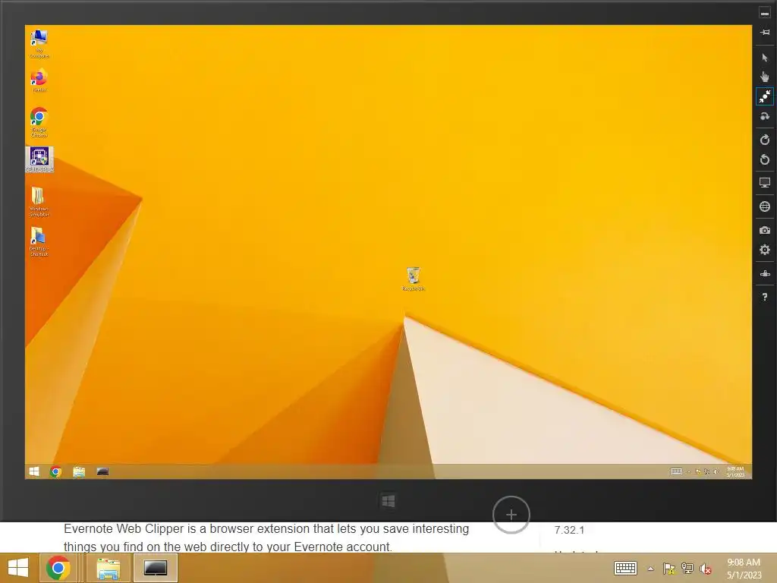Select the Desktop - Shortcut folder icon
Screen dimensions: 777x583
coord(39,241)
